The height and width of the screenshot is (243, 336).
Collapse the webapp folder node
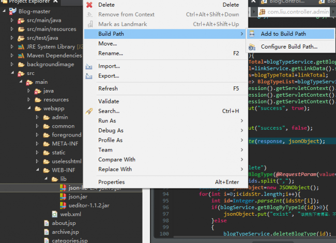click(29, 108)
